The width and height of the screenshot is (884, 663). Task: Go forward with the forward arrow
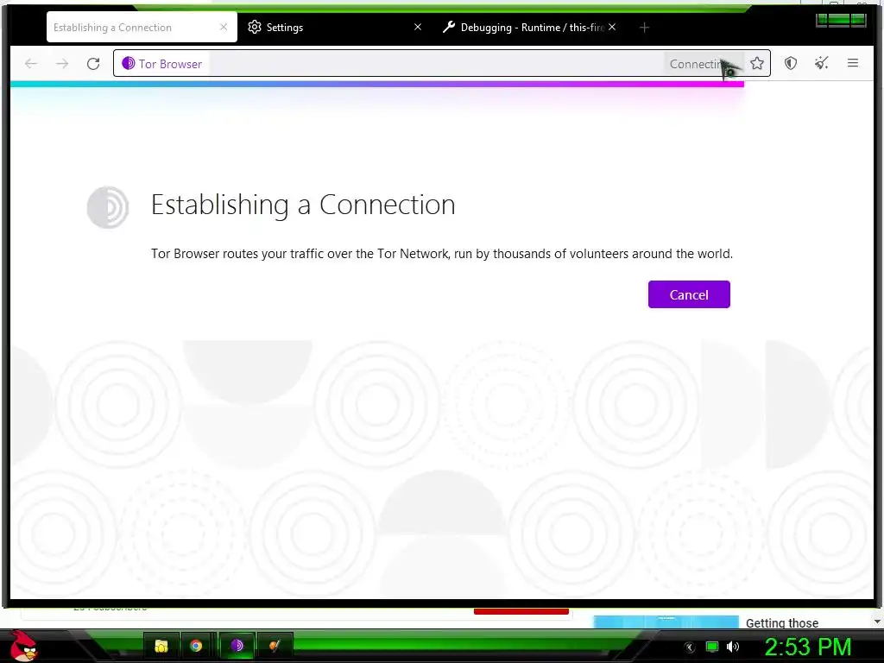tap(62, 64)
